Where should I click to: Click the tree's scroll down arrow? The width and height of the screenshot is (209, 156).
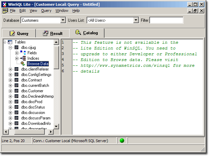pyautogui.click(x=56, y=126)
